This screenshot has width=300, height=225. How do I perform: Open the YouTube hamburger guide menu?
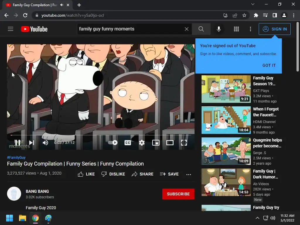[x=11, y=29]
